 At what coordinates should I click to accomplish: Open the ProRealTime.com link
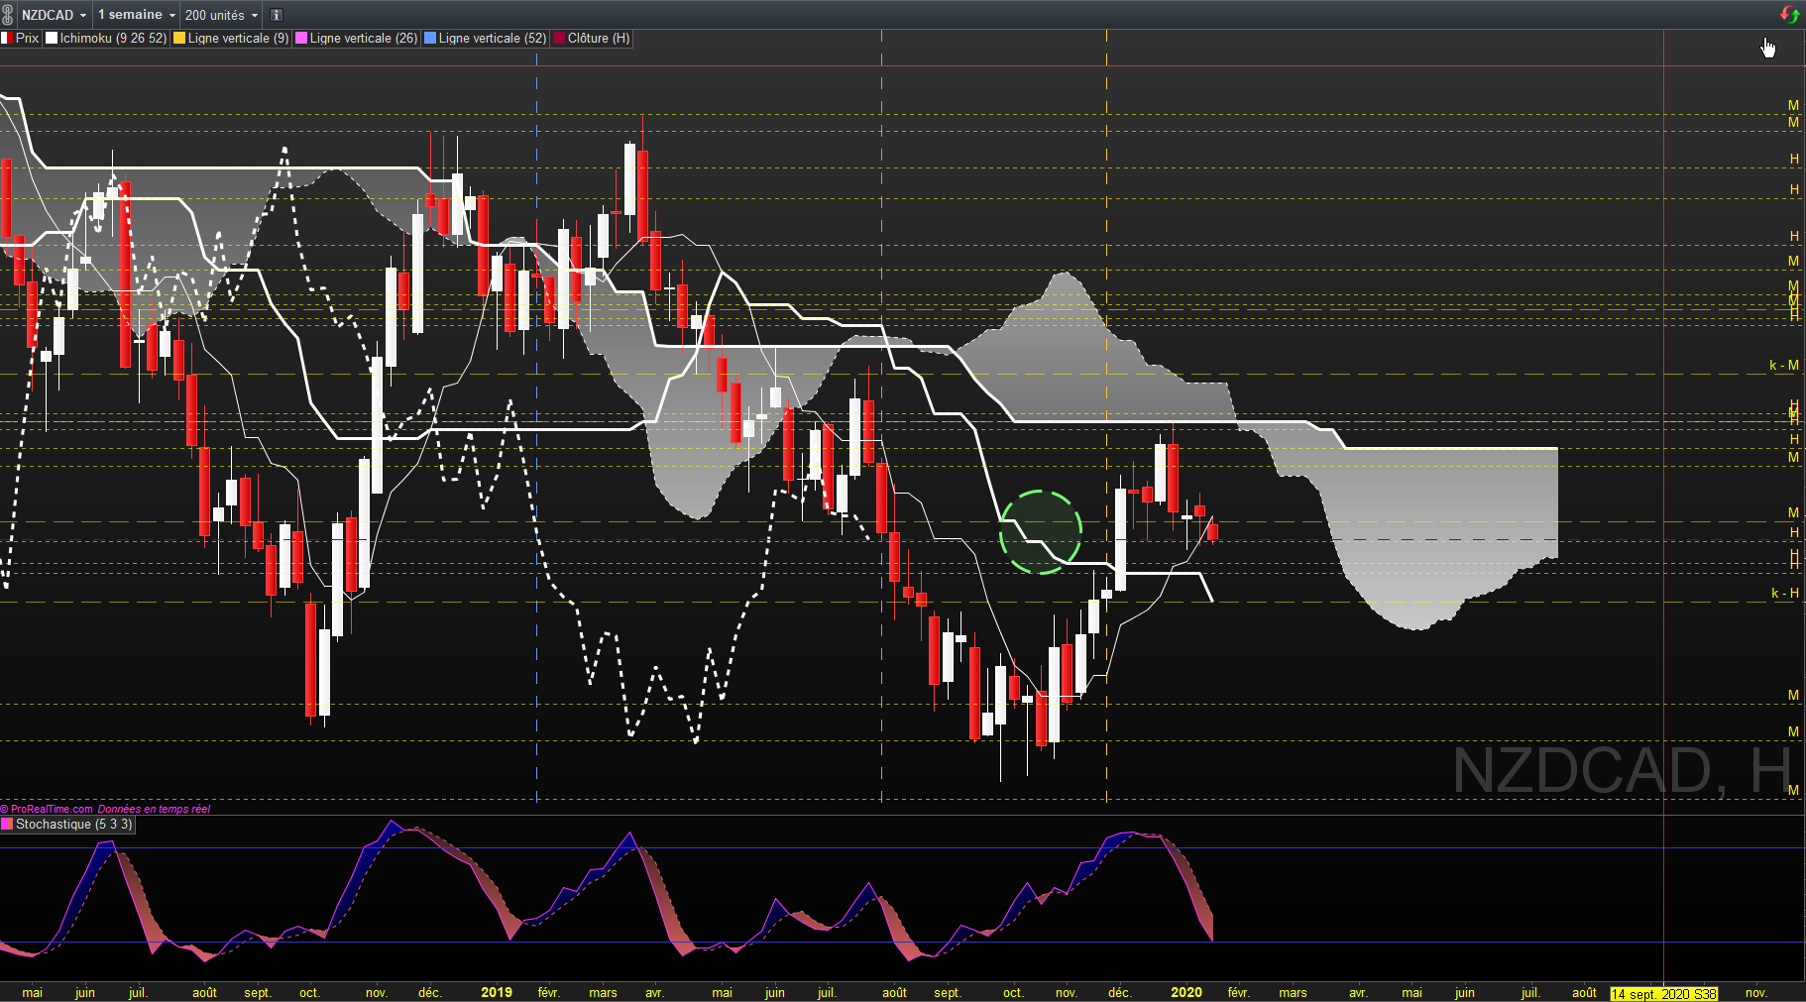52,809
